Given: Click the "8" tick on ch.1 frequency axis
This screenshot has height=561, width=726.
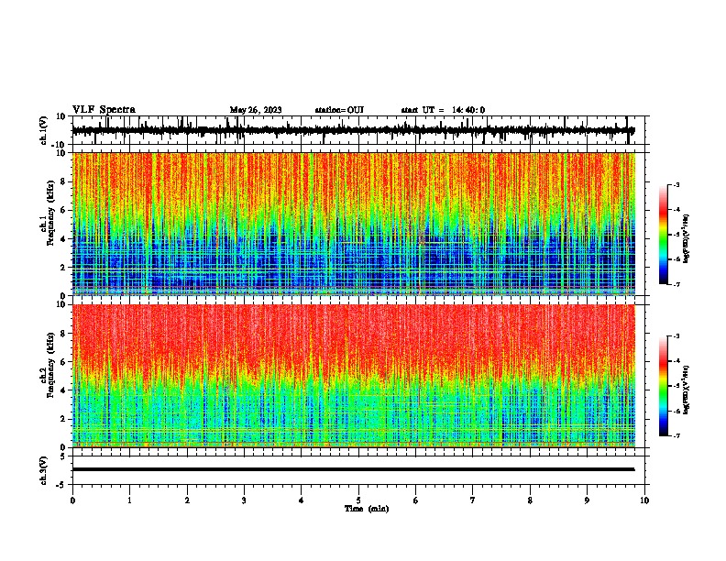Looking at the screenshot, I should tap(63, 181).
